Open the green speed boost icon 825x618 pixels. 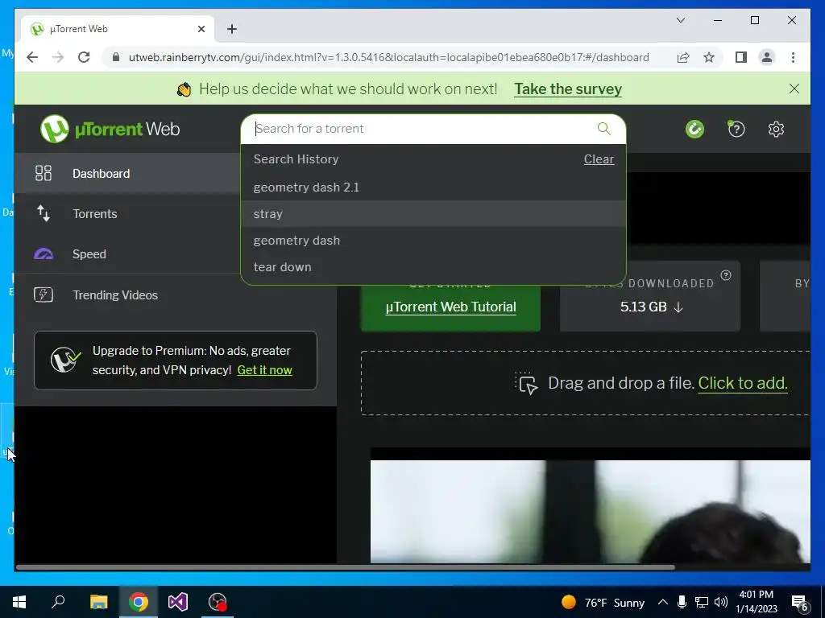[x=694, y=130]
